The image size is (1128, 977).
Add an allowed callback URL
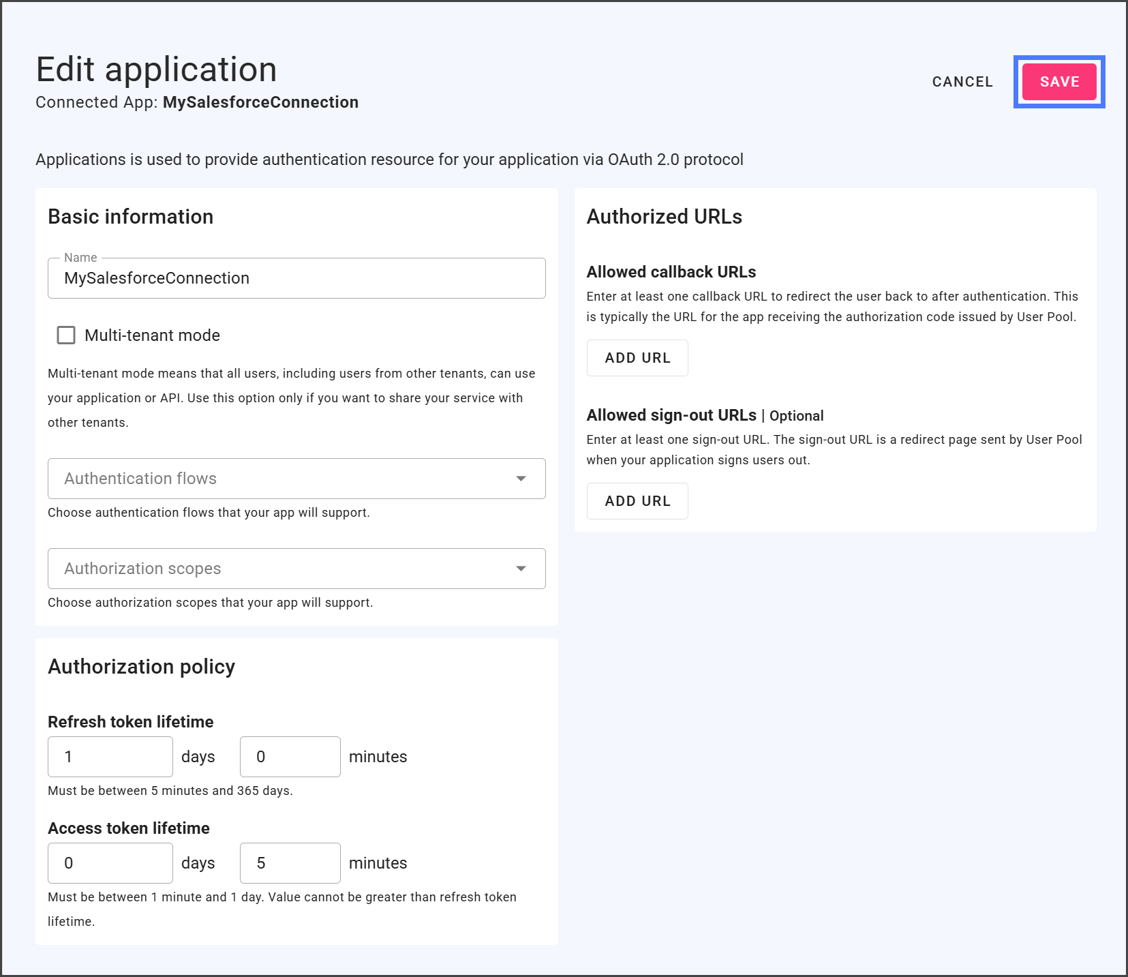click(x=637, y=358)
